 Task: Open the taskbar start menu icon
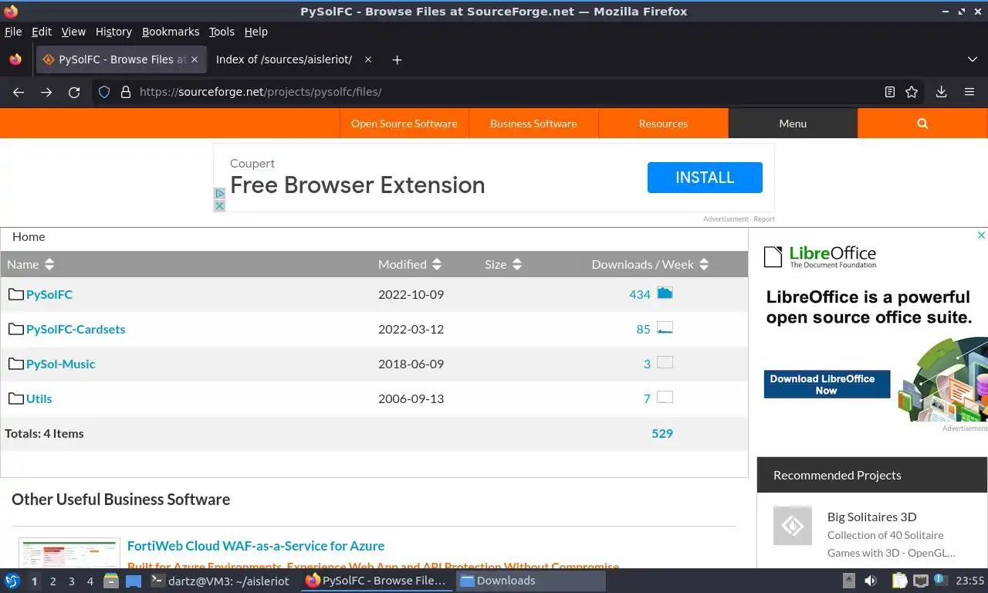point(12,581)
